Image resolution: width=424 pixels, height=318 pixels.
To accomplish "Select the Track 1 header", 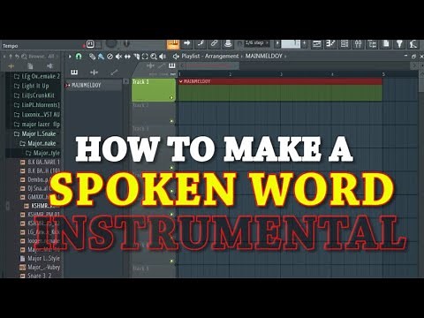I will point(154,90).
